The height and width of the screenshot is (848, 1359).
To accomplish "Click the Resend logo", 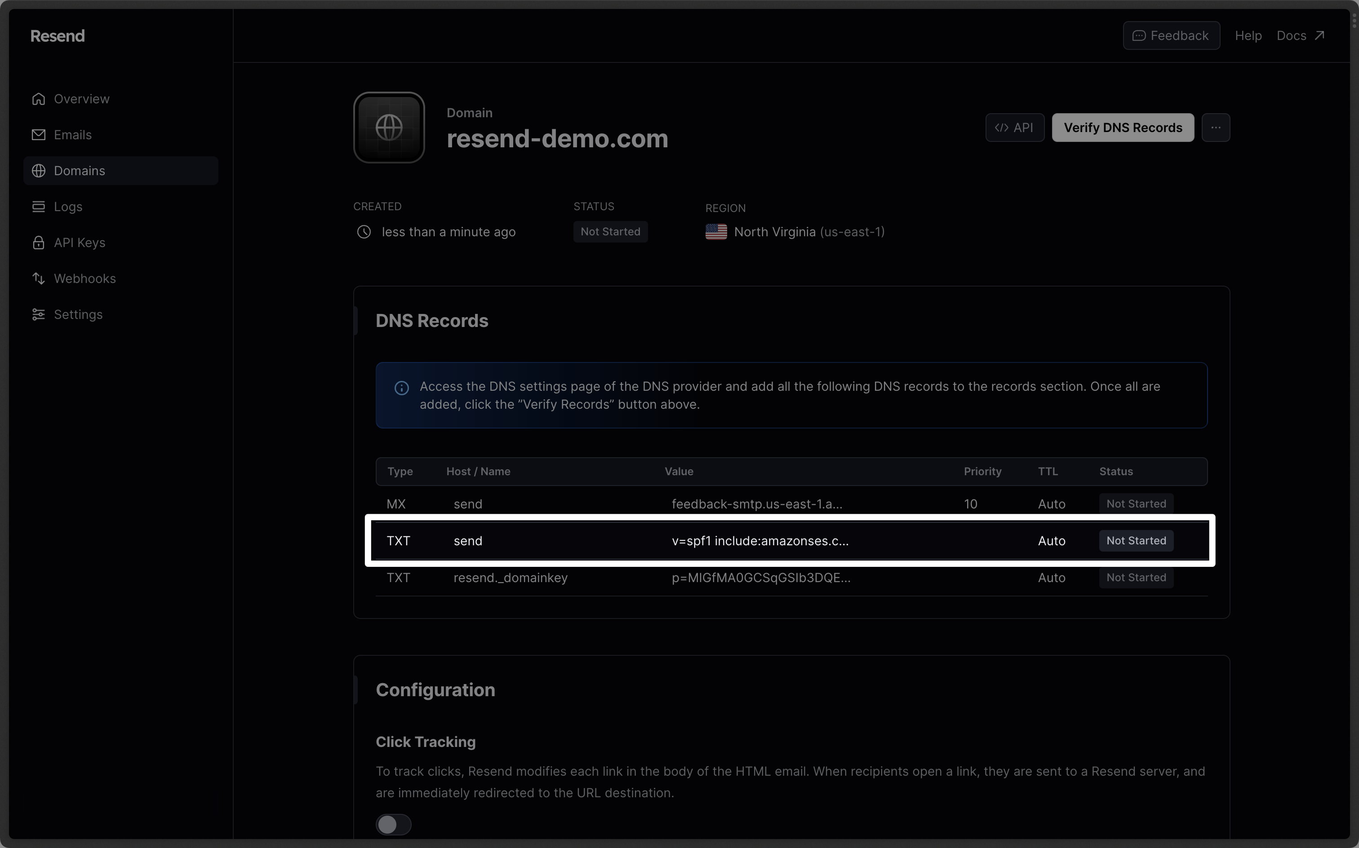I will click(x=57, y=36).
